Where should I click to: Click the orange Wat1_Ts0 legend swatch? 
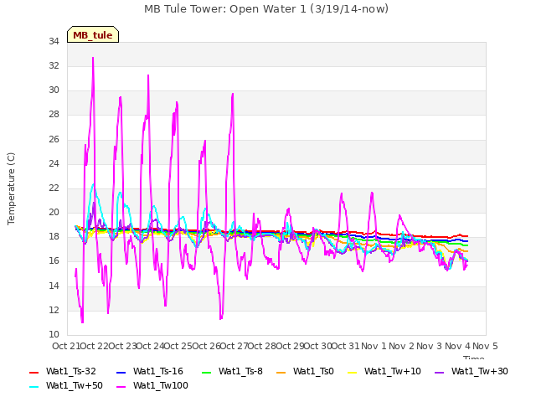pos(281,373)
